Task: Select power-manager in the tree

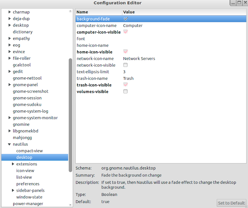Action: tap(28, 204)
